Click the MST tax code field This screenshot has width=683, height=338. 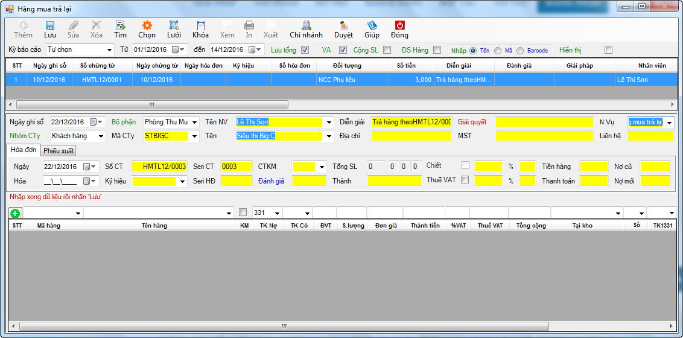point(544,136)
